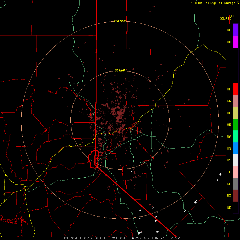The image size is (240, 240).
Task: Click the DS white legend swatch
Action: coord(235,160)
